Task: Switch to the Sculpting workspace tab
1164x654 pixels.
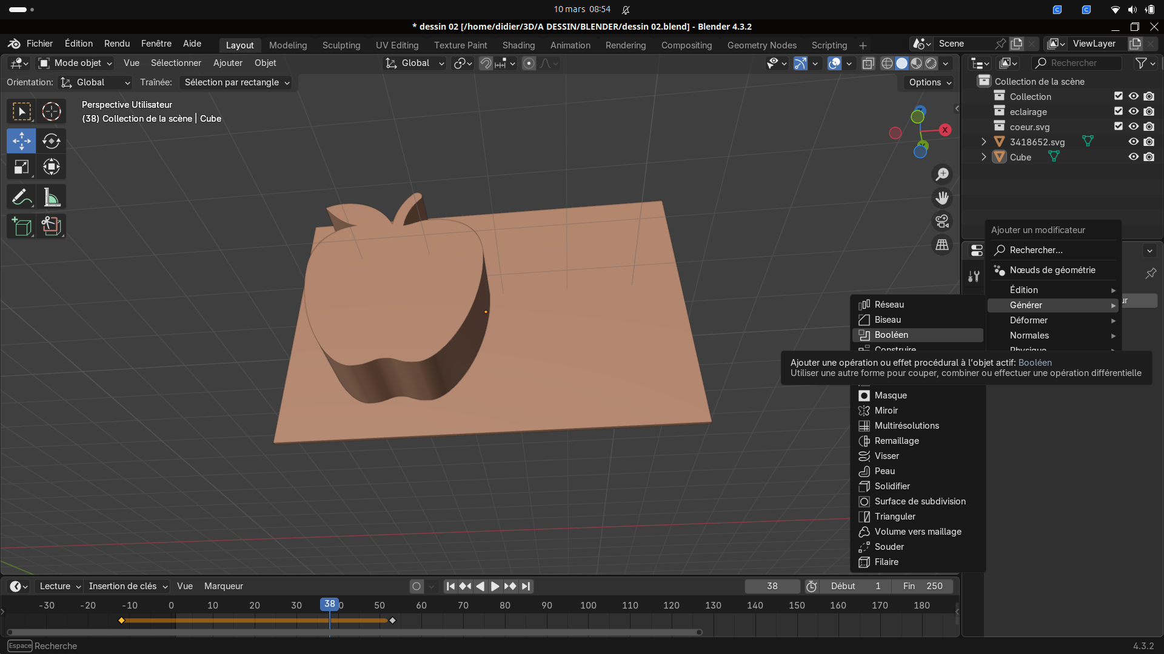Action: click(341, 45)
